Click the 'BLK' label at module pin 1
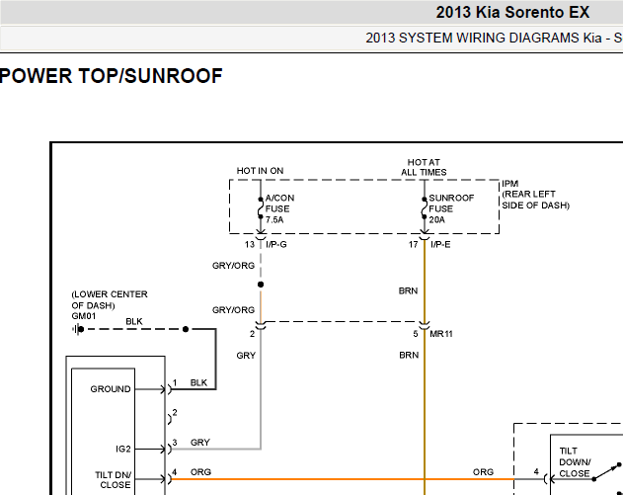This screenshot has height=495, width=623. pyautogui.click(x=198, y=383)
